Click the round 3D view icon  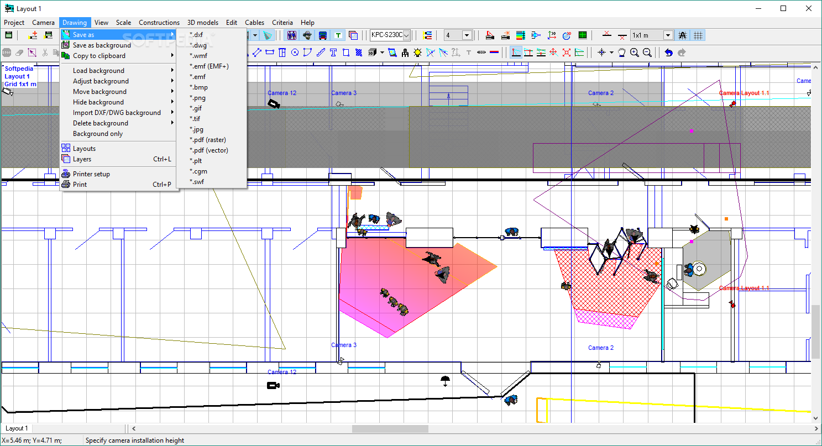click(567, 35)
